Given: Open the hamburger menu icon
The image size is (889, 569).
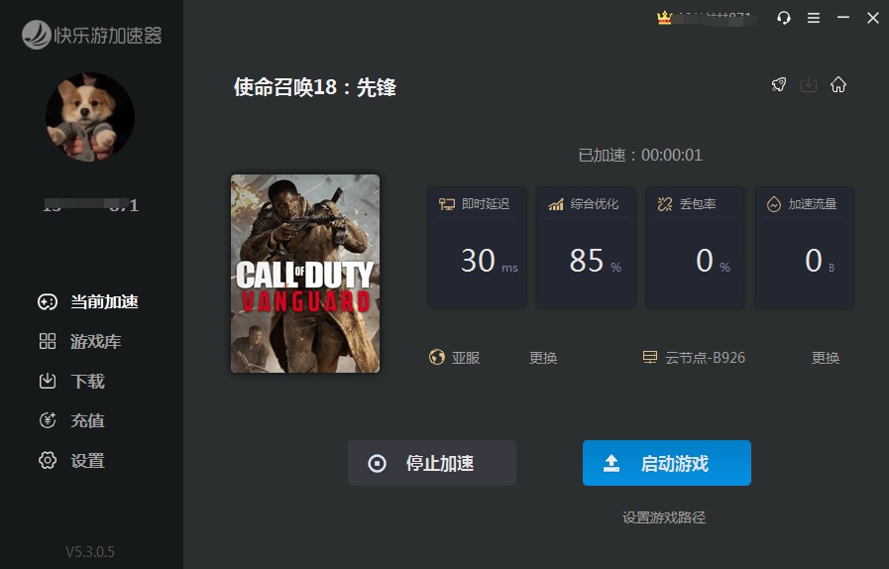Looking at the screenshot, I should [x=814, y=18].
